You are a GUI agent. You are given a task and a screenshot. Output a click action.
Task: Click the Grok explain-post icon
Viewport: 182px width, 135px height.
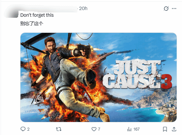pos(166,8)
